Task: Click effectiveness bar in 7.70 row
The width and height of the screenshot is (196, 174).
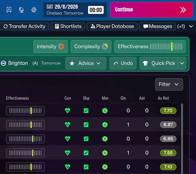Action: 25,111
